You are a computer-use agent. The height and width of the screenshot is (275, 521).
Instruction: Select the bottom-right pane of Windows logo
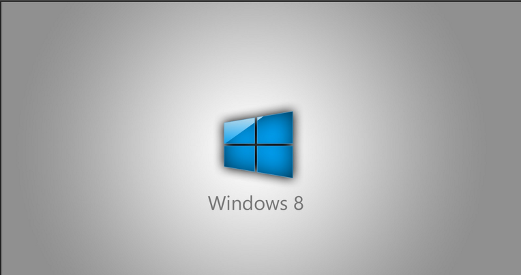pos(275,160)
